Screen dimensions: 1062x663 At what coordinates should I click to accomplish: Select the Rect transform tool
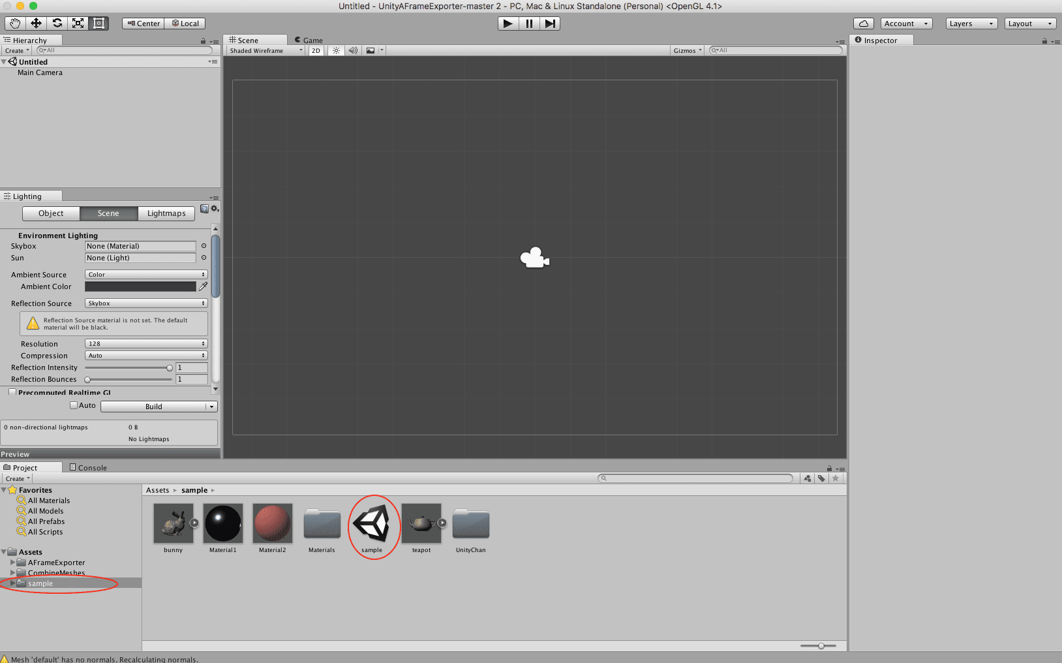coord(99,23)
